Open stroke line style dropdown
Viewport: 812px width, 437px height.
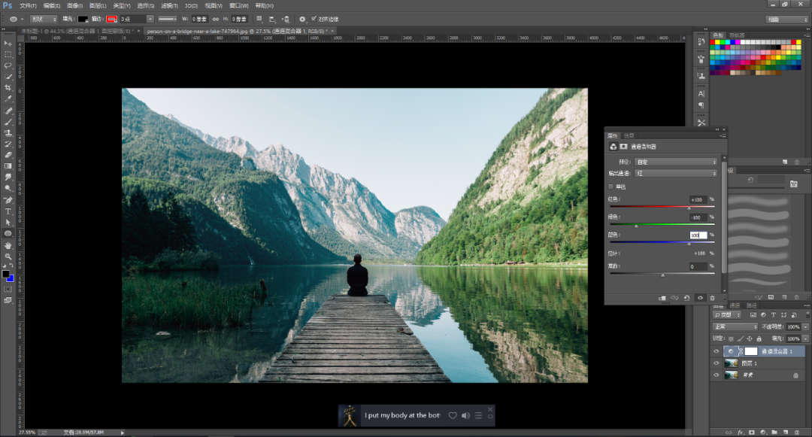(x=167, y=19)
